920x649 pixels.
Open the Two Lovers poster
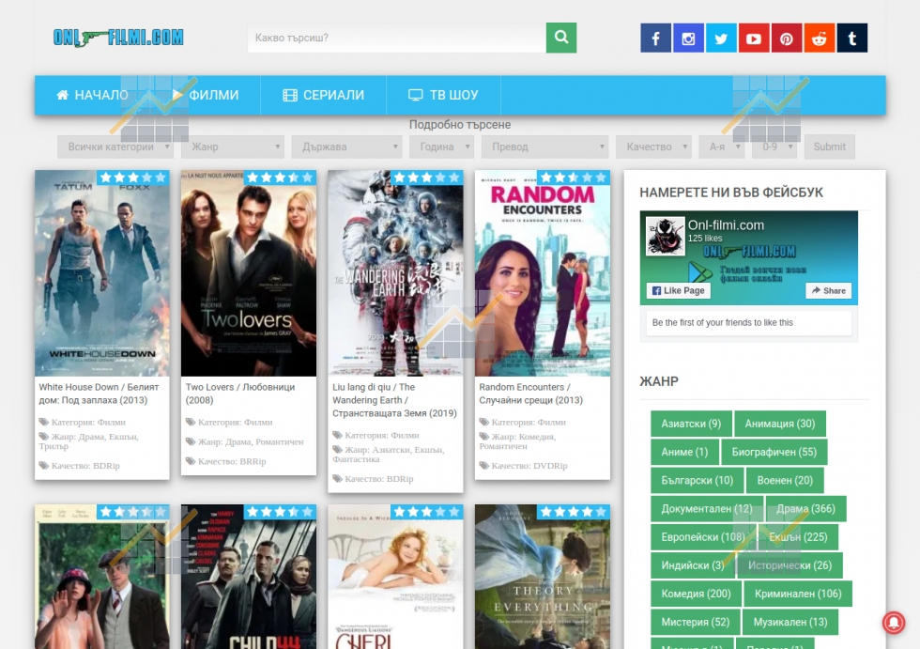[x=249, y=273]
